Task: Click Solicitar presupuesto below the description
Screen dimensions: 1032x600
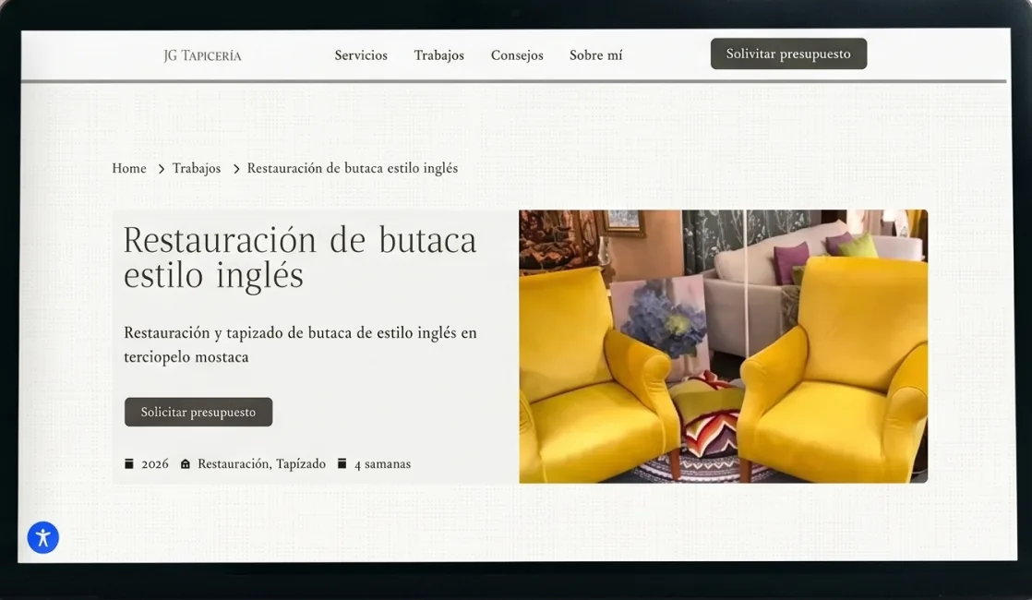Action: pos(198,412)
